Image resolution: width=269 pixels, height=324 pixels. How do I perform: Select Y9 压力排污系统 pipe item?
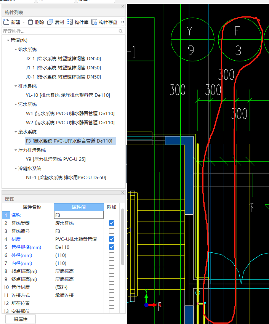(x=56, y=159)
